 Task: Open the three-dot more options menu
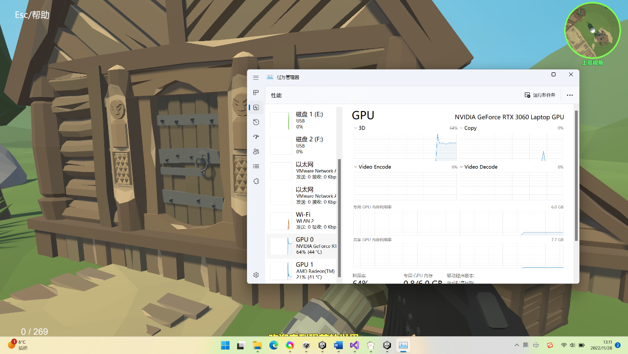coord(569,95)
